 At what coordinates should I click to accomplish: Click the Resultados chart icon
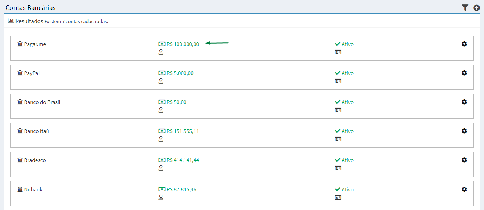click(11, 21)
